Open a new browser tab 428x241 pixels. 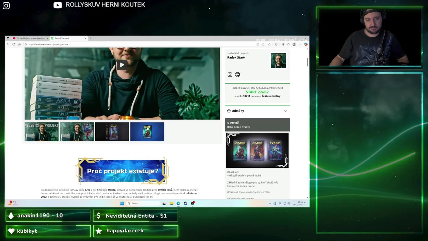point(90,38)
